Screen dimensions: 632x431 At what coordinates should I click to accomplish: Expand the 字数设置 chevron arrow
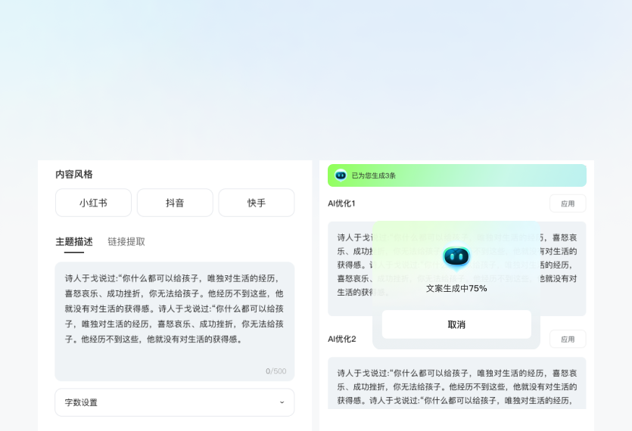282,402
